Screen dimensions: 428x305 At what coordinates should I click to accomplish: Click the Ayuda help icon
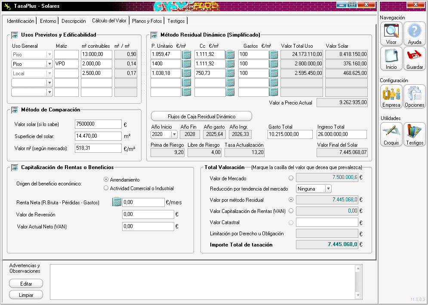414,34
